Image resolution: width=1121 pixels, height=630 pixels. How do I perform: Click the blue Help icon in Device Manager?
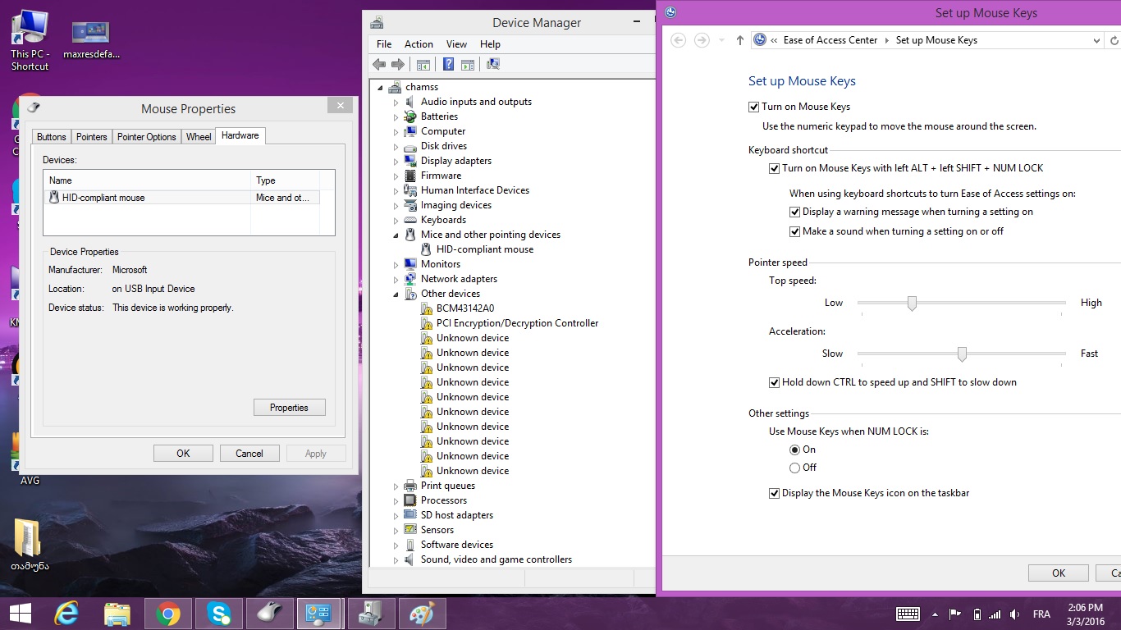point(449,65)
